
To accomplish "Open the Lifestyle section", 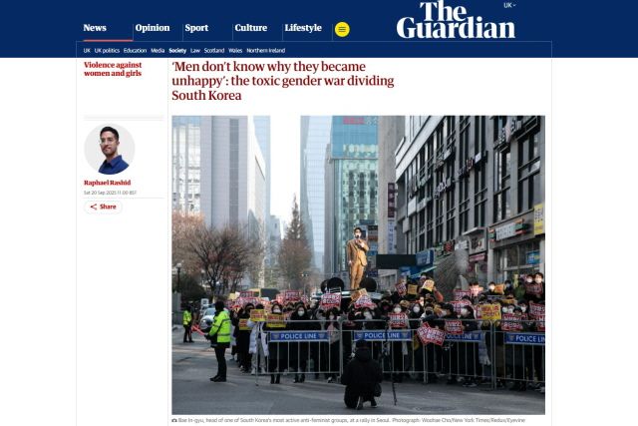I will click(303, 28).
